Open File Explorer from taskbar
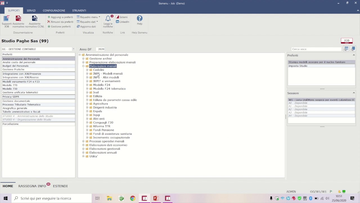360x203 pixels. tap(109, 198)
